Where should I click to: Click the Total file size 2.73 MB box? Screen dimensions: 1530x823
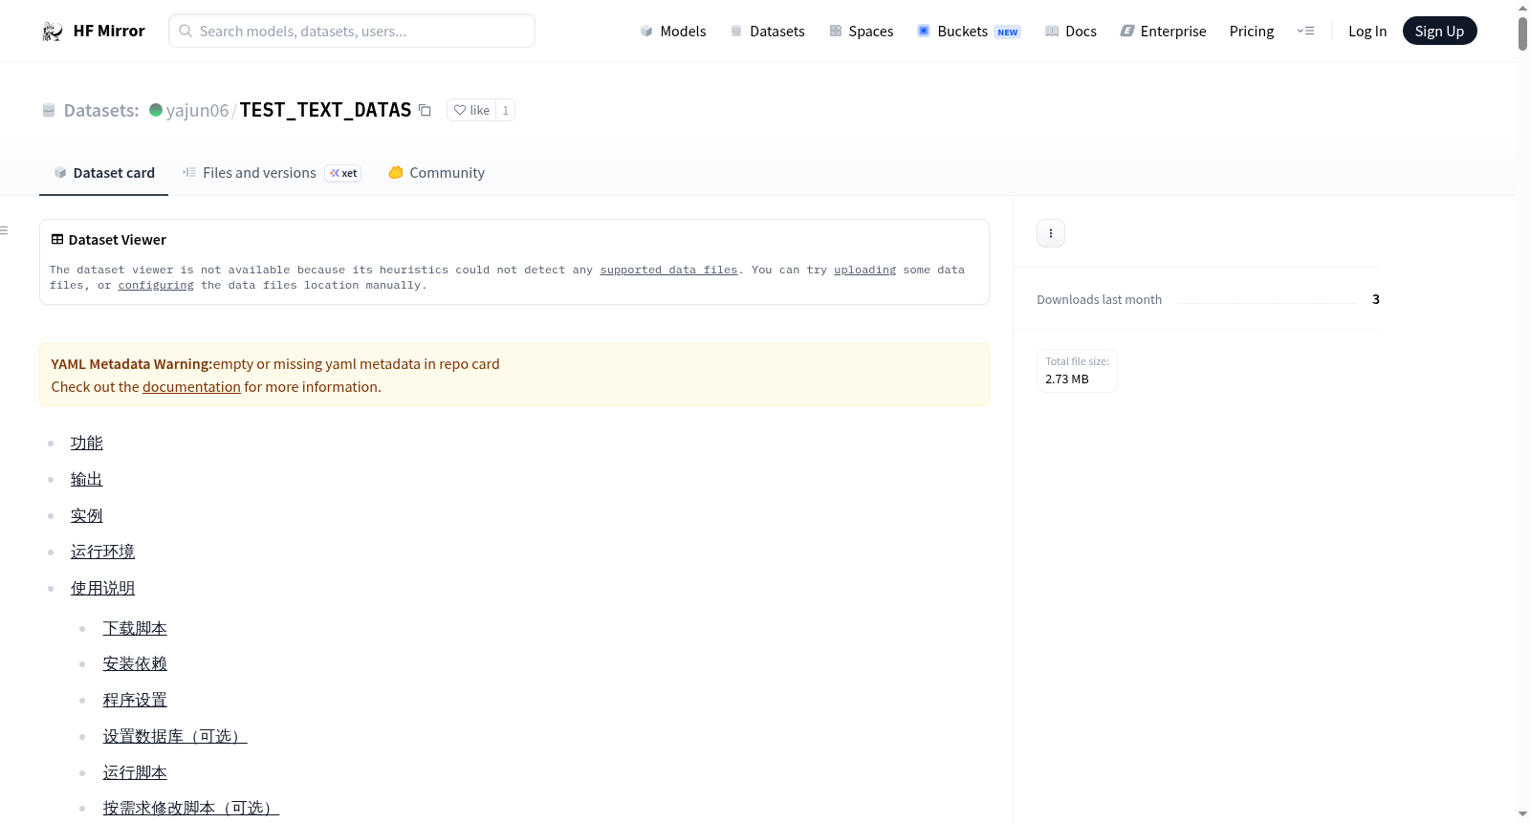click(x=1077, y=371)
